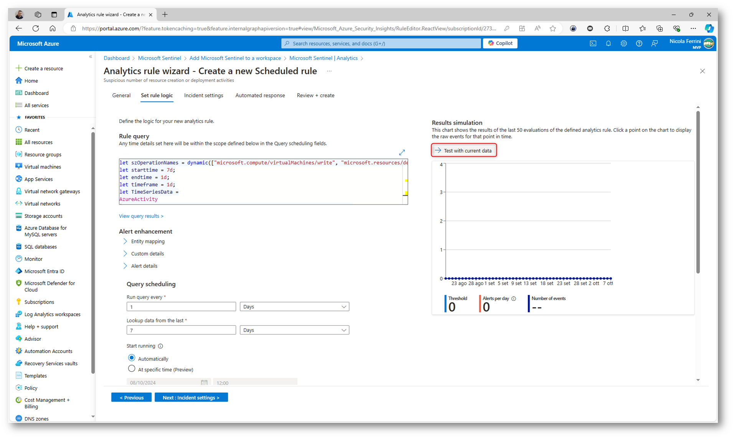Open the feedback icon in Azure header
This screenshot has height=439, width=734.
tap(655, 43)
